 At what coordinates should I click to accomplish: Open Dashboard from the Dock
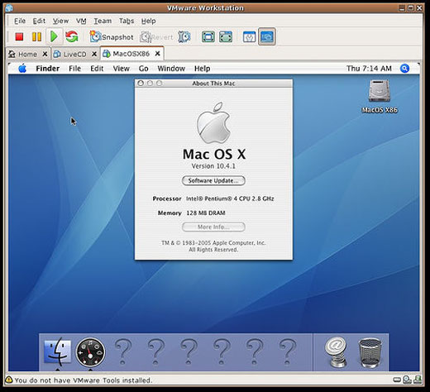point(90,352)
